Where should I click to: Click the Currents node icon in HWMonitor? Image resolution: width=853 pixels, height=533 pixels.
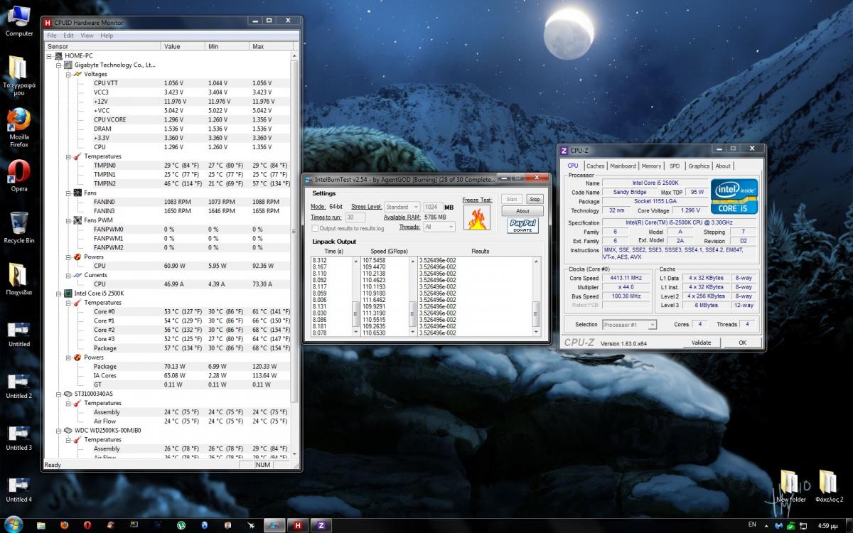pyautogui.click(x=78, y=275)
